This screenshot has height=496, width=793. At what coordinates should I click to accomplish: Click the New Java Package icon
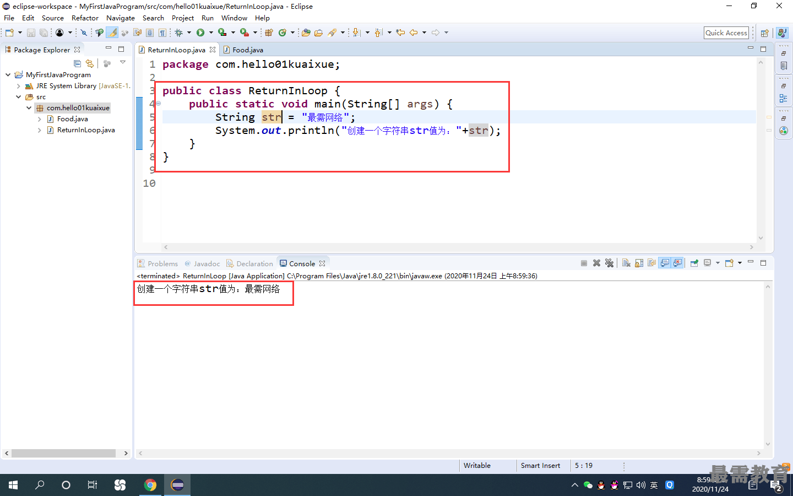pos(269,33)
